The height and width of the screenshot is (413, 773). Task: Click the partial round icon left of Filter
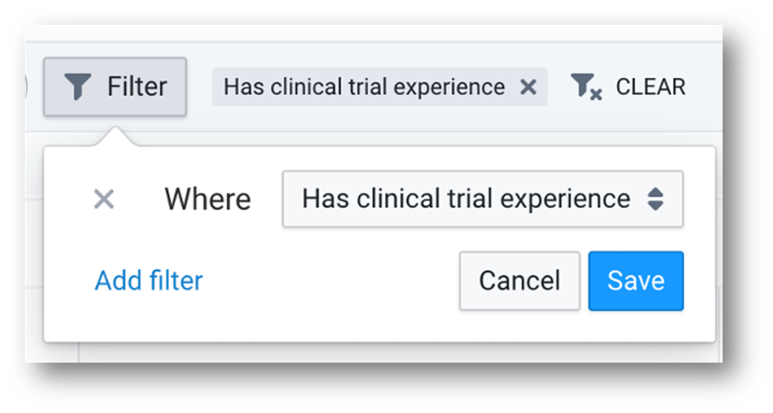coord(26,87)
